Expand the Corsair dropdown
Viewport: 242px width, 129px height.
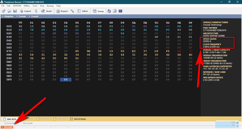[21, 16]
